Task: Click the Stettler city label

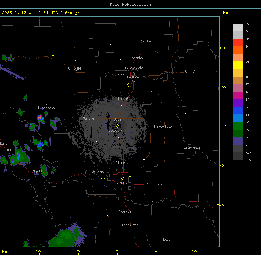Action: point(192,72)
